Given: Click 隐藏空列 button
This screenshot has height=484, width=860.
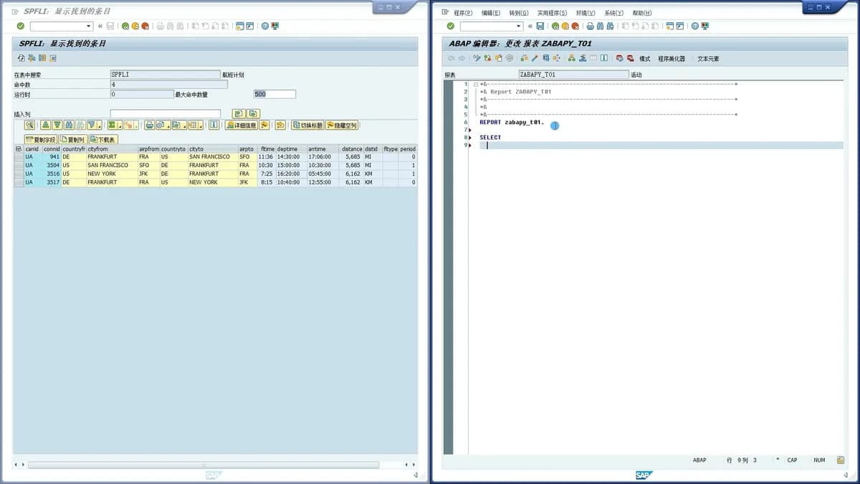Looking at the screenshot, I should click(x=341, y=125).
